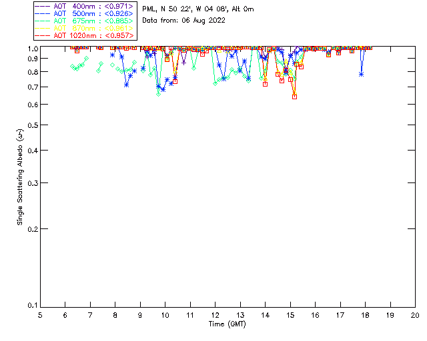Click the 0.2 y-axis tick label

[33, 229]
